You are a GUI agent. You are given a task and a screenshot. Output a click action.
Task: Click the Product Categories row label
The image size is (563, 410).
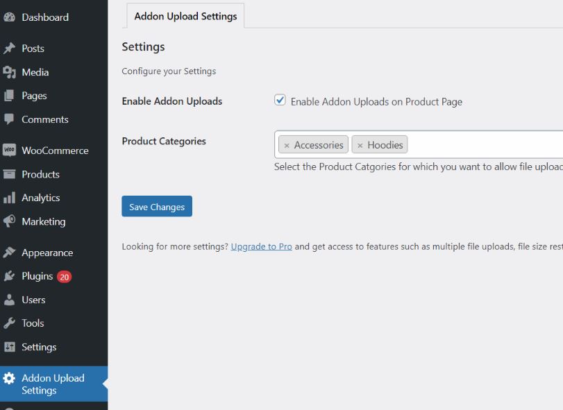tap(164, 142)
